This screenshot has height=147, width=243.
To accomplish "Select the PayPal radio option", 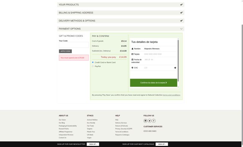I will point(93,66).
